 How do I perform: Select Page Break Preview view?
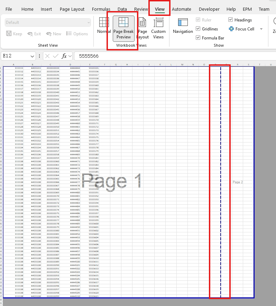pos(123,28)
